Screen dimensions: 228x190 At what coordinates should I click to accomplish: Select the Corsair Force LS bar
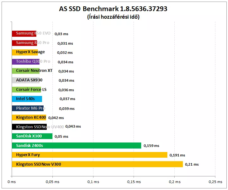27,90
